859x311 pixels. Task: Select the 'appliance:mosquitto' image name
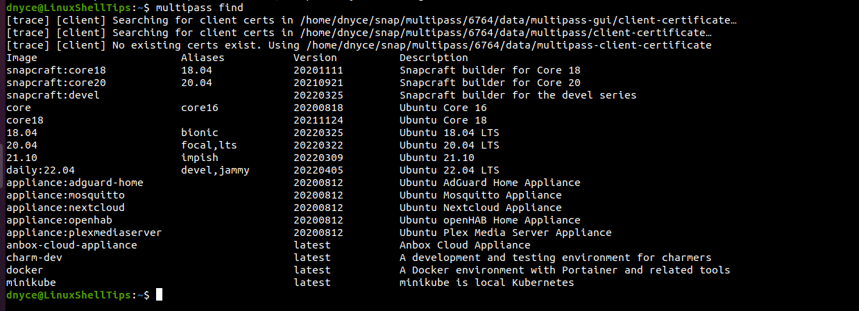point(65,195)
